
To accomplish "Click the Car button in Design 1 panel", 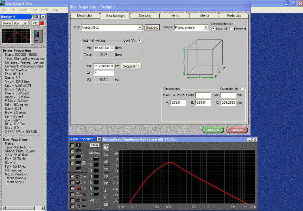I will pyautogui.click(x=24, y=23).
